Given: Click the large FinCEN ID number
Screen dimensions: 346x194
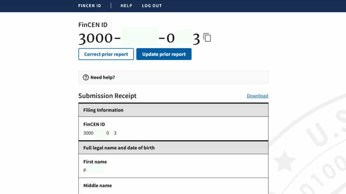Looking at the screenshot, I should pos(139,39).
